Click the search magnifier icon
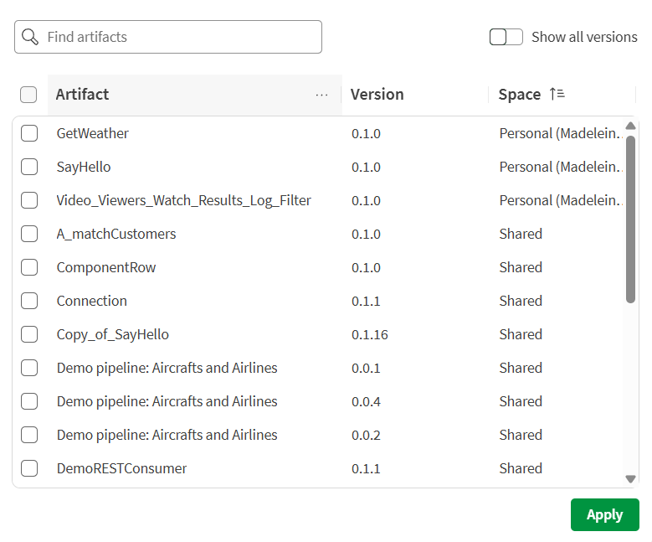Viewport: 652px width, 542px height. [30, 37]
